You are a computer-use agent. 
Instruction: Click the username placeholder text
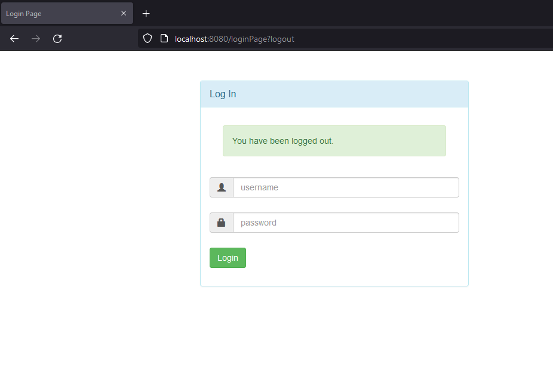click(x=259, y=187)
